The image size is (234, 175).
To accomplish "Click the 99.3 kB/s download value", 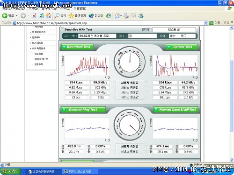I will 100,83.
